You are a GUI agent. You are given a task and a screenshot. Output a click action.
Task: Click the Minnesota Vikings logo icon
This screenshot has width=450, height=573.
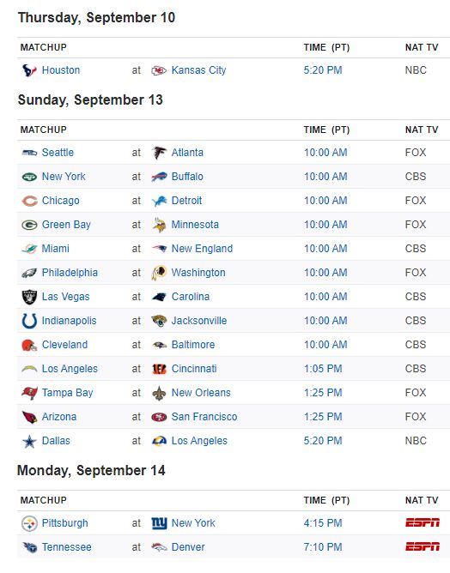pyautogui.click(x=159, y=225)
